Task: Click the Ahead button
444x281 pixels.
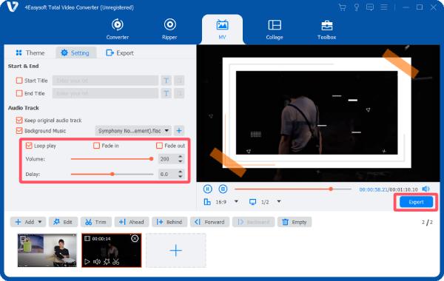Action: pos(132,222)
